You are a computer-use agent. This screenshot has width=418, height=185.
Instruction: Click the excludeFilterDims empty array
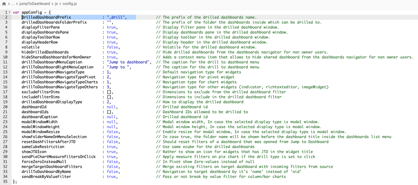point(108,92)
